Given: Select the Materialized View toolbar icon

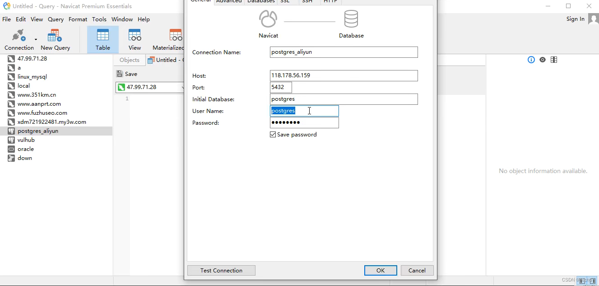Looking at the screenshot, I should pos(176,35).
